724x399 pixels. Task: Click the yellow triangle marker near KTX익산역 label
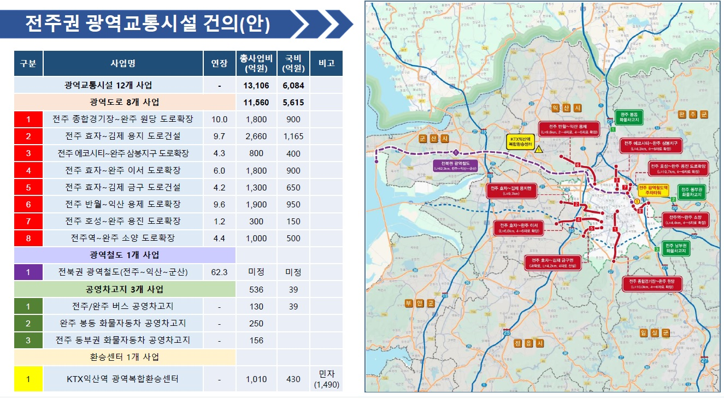coord(538,148)
